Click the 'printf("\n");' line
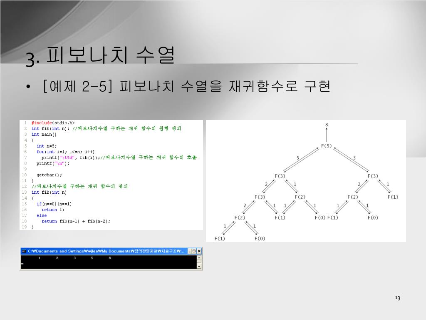 pyautogui.click(x=53, y=163)
